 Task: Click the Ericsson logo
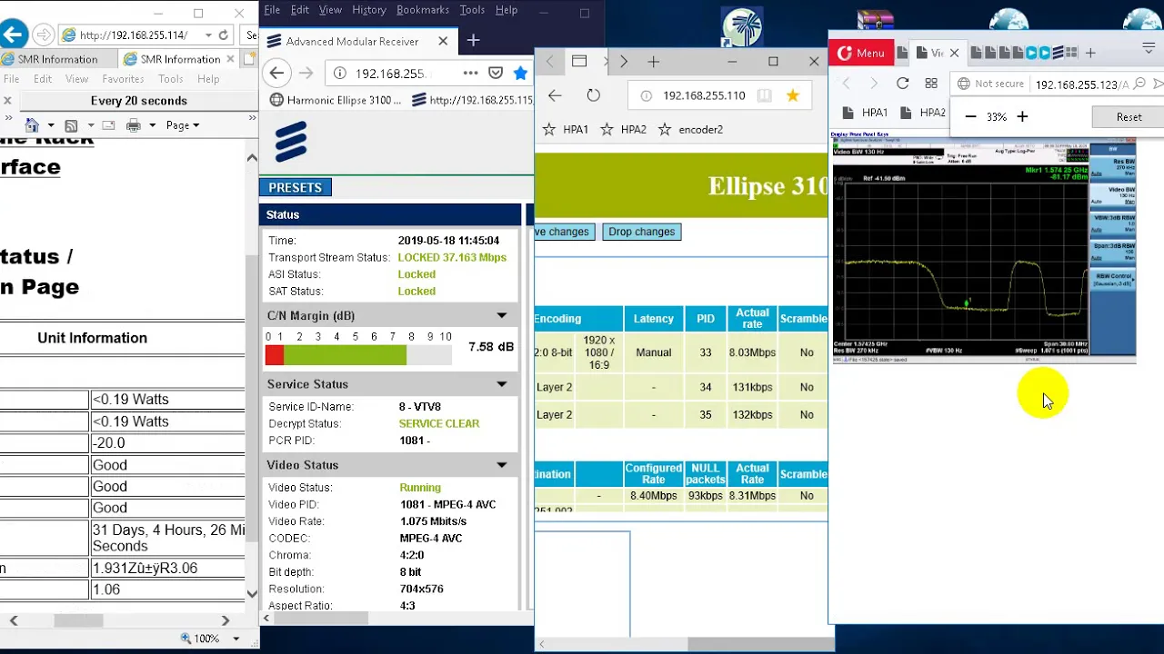tap(291, 143)
